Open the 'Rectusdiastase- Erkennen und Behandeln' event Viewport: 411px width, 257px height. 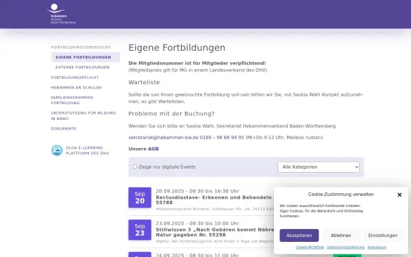coord(214,200)
